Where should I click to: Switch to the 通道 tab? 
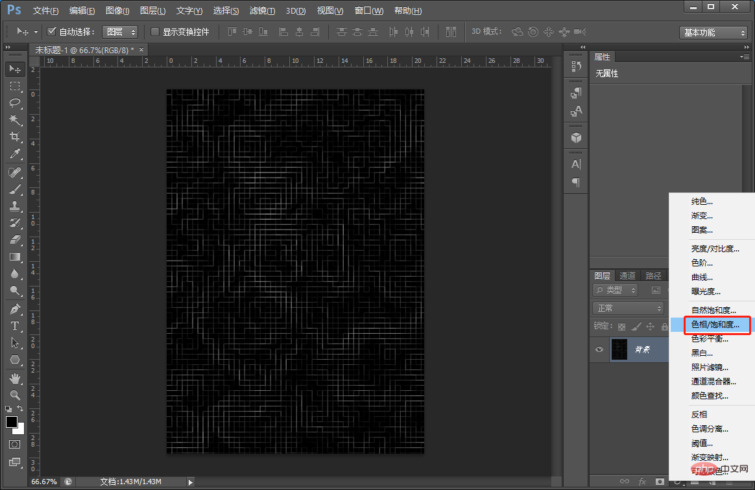point(627,276)
